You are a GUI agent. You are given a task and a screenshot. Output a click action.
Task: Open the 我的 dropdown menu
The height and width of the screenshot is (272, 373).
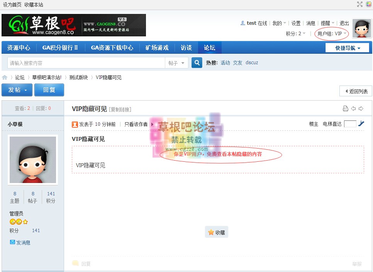[x=279, y=23]
